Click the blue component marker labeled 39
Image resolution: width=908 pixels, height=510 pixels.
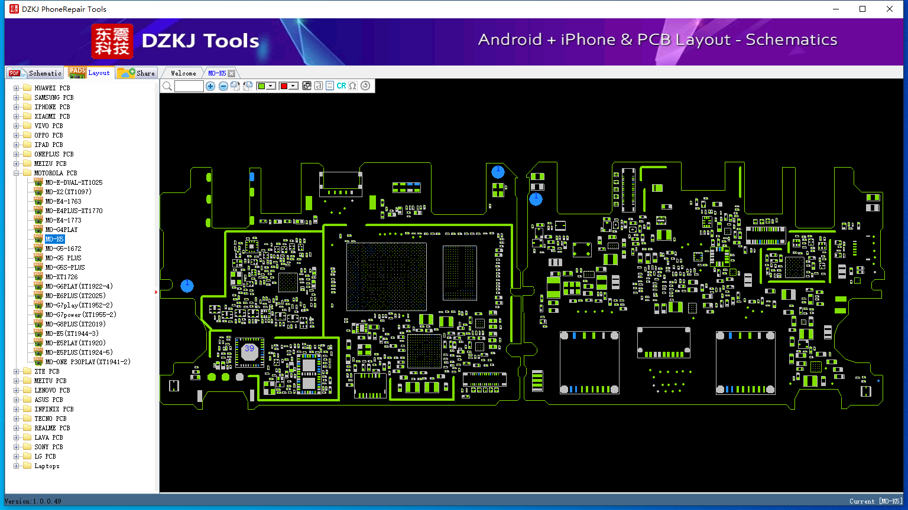coord(249,352)
